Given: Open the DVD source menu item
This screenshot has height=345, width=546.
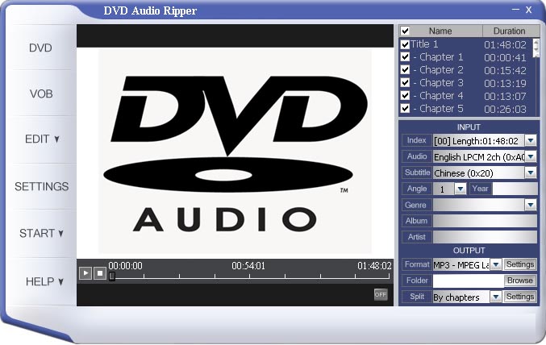Looking at the screenshot, I should coord(41,48).
